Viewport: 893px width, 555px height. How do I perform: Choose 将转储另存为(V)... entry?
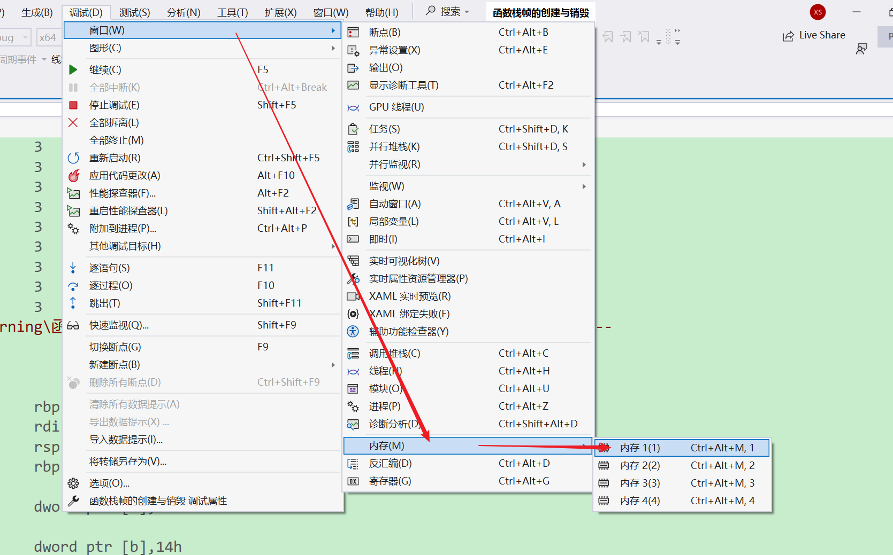coord(202,462)
